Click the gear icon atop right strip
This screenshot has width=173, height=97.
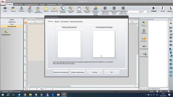pos(171,20)
